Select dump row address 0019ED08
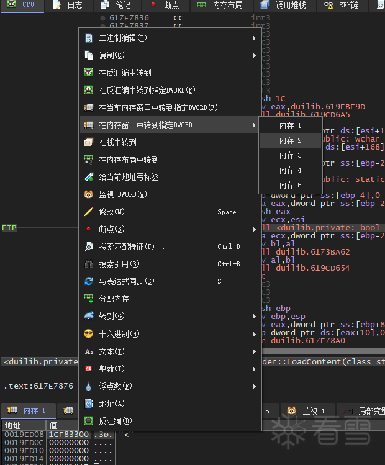The image size is (385, 465). 24,435
